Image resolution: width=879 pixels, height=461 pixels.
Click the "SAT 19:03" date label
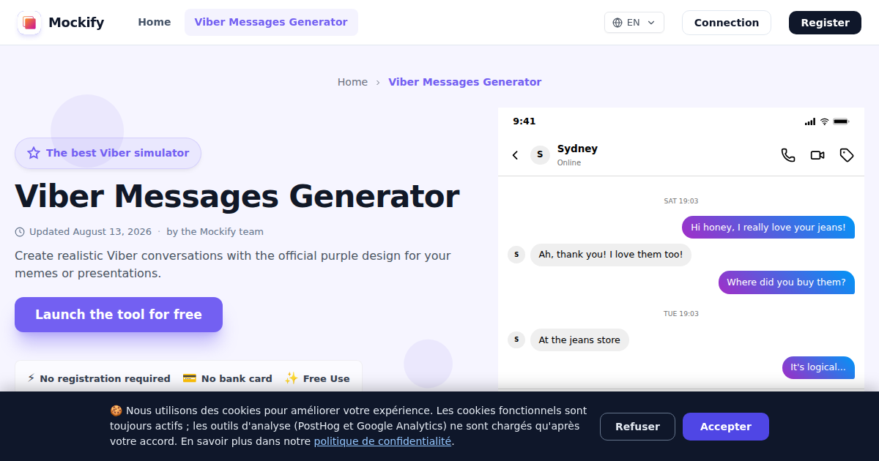click(681, 201)
